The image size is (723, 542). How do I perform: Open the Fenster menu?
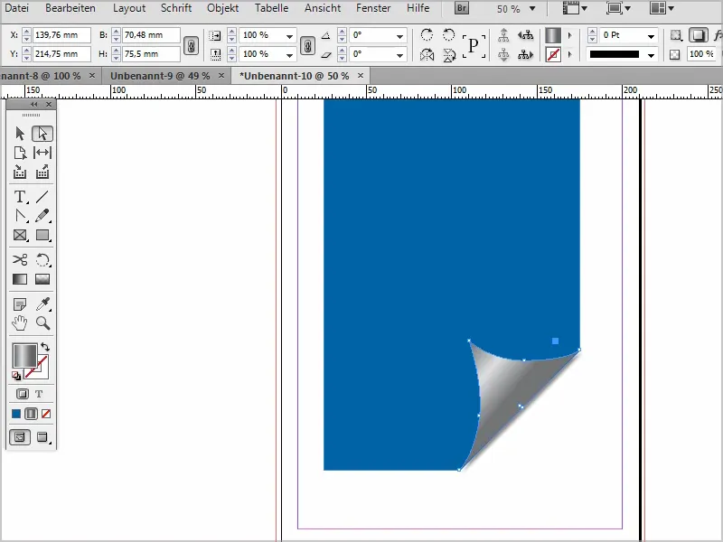pyautogui.click(x=373, y=8)
